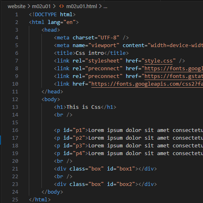Viewport: 203px width, 203px height.
Task: Click line number 3 at head tag
Action: point(17,30)
